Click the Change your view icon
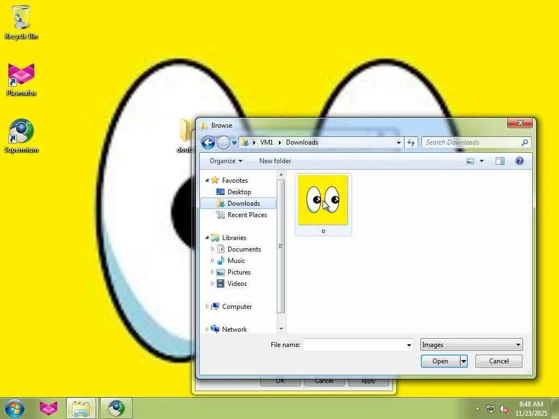The height and width of the screenshot is (419, 559). tap(470, 161)
